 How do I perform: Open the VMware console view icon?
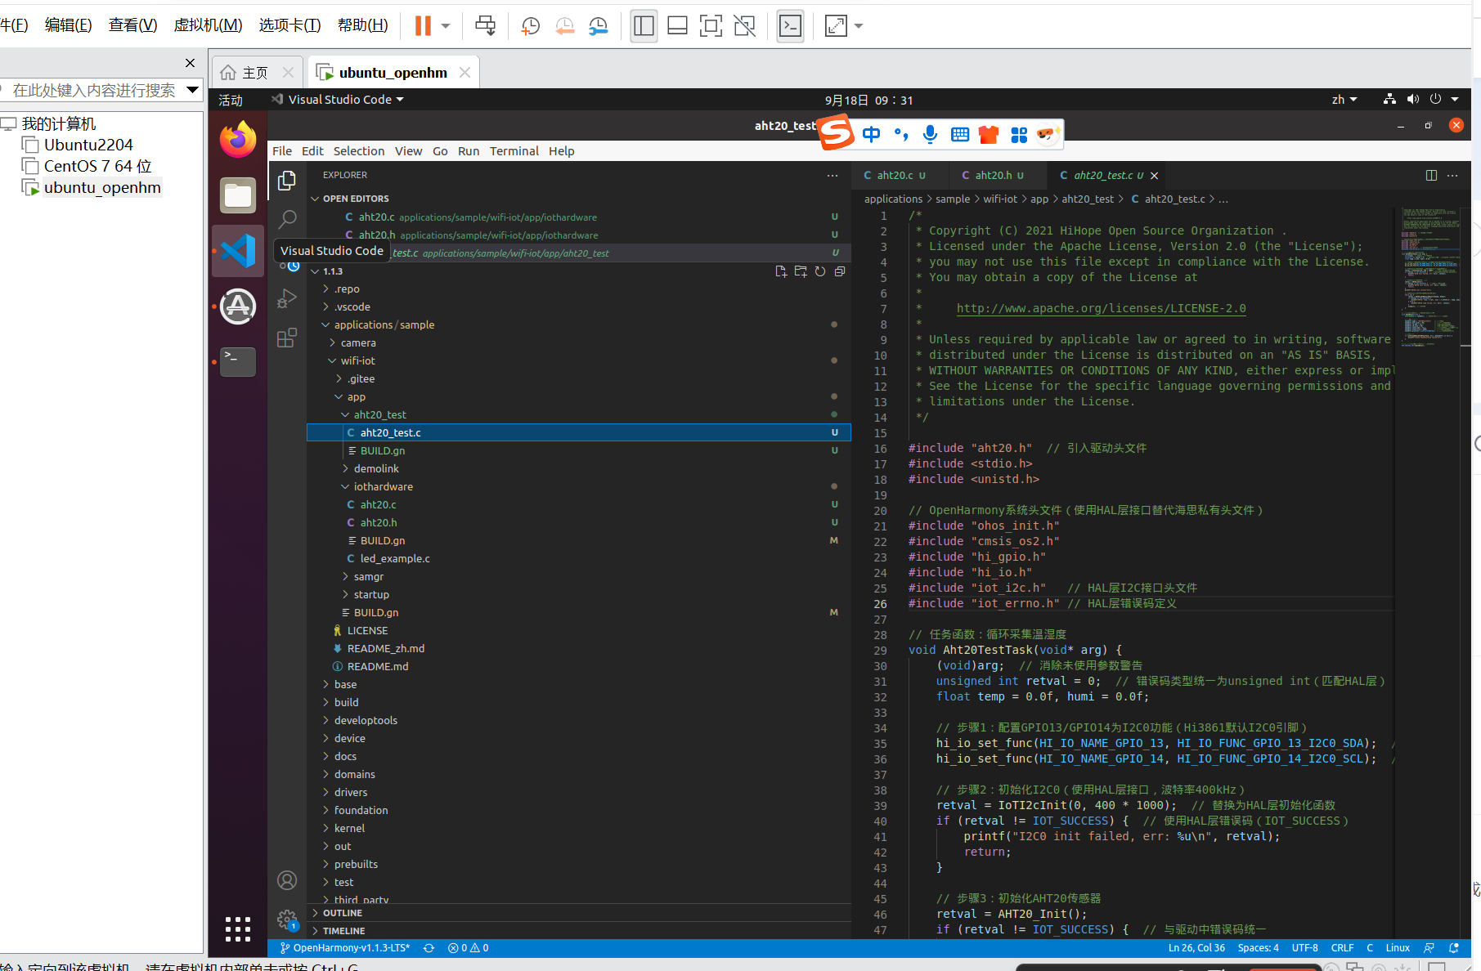tap(790, 25)
